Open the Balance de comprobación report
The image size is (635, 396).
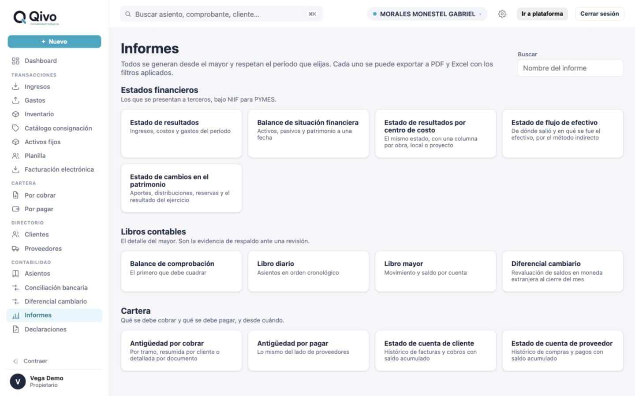coord(181,271)
